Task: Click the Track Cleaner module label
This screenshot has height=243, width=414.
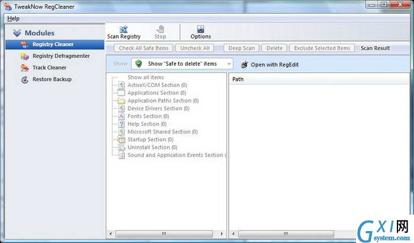Action: (x=49, y=67)
